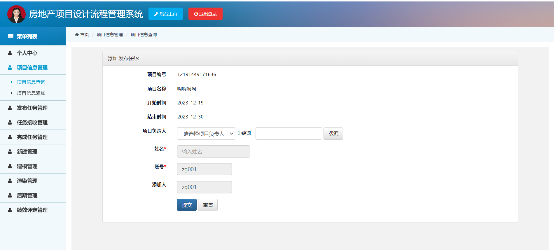Expand the 建模管理 menu
Viewport: 554px width, 250px height.
pos(33,166)
